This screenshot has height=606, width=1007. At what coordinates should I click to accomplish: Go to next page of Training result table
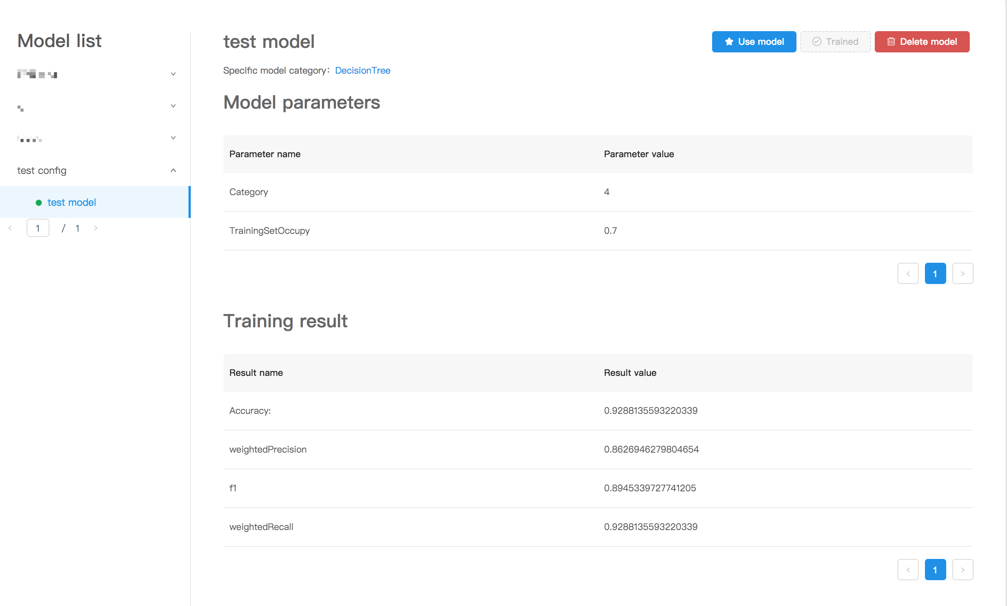pyautogui.click(x=963, y=570)
